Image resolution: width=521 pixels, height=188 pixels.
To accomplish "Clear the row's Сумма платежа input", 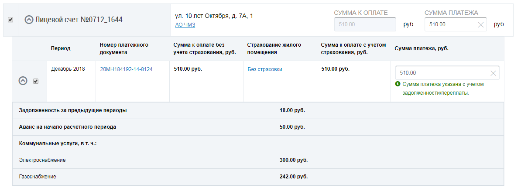I will pyautogui.click(x=493, y=73).
